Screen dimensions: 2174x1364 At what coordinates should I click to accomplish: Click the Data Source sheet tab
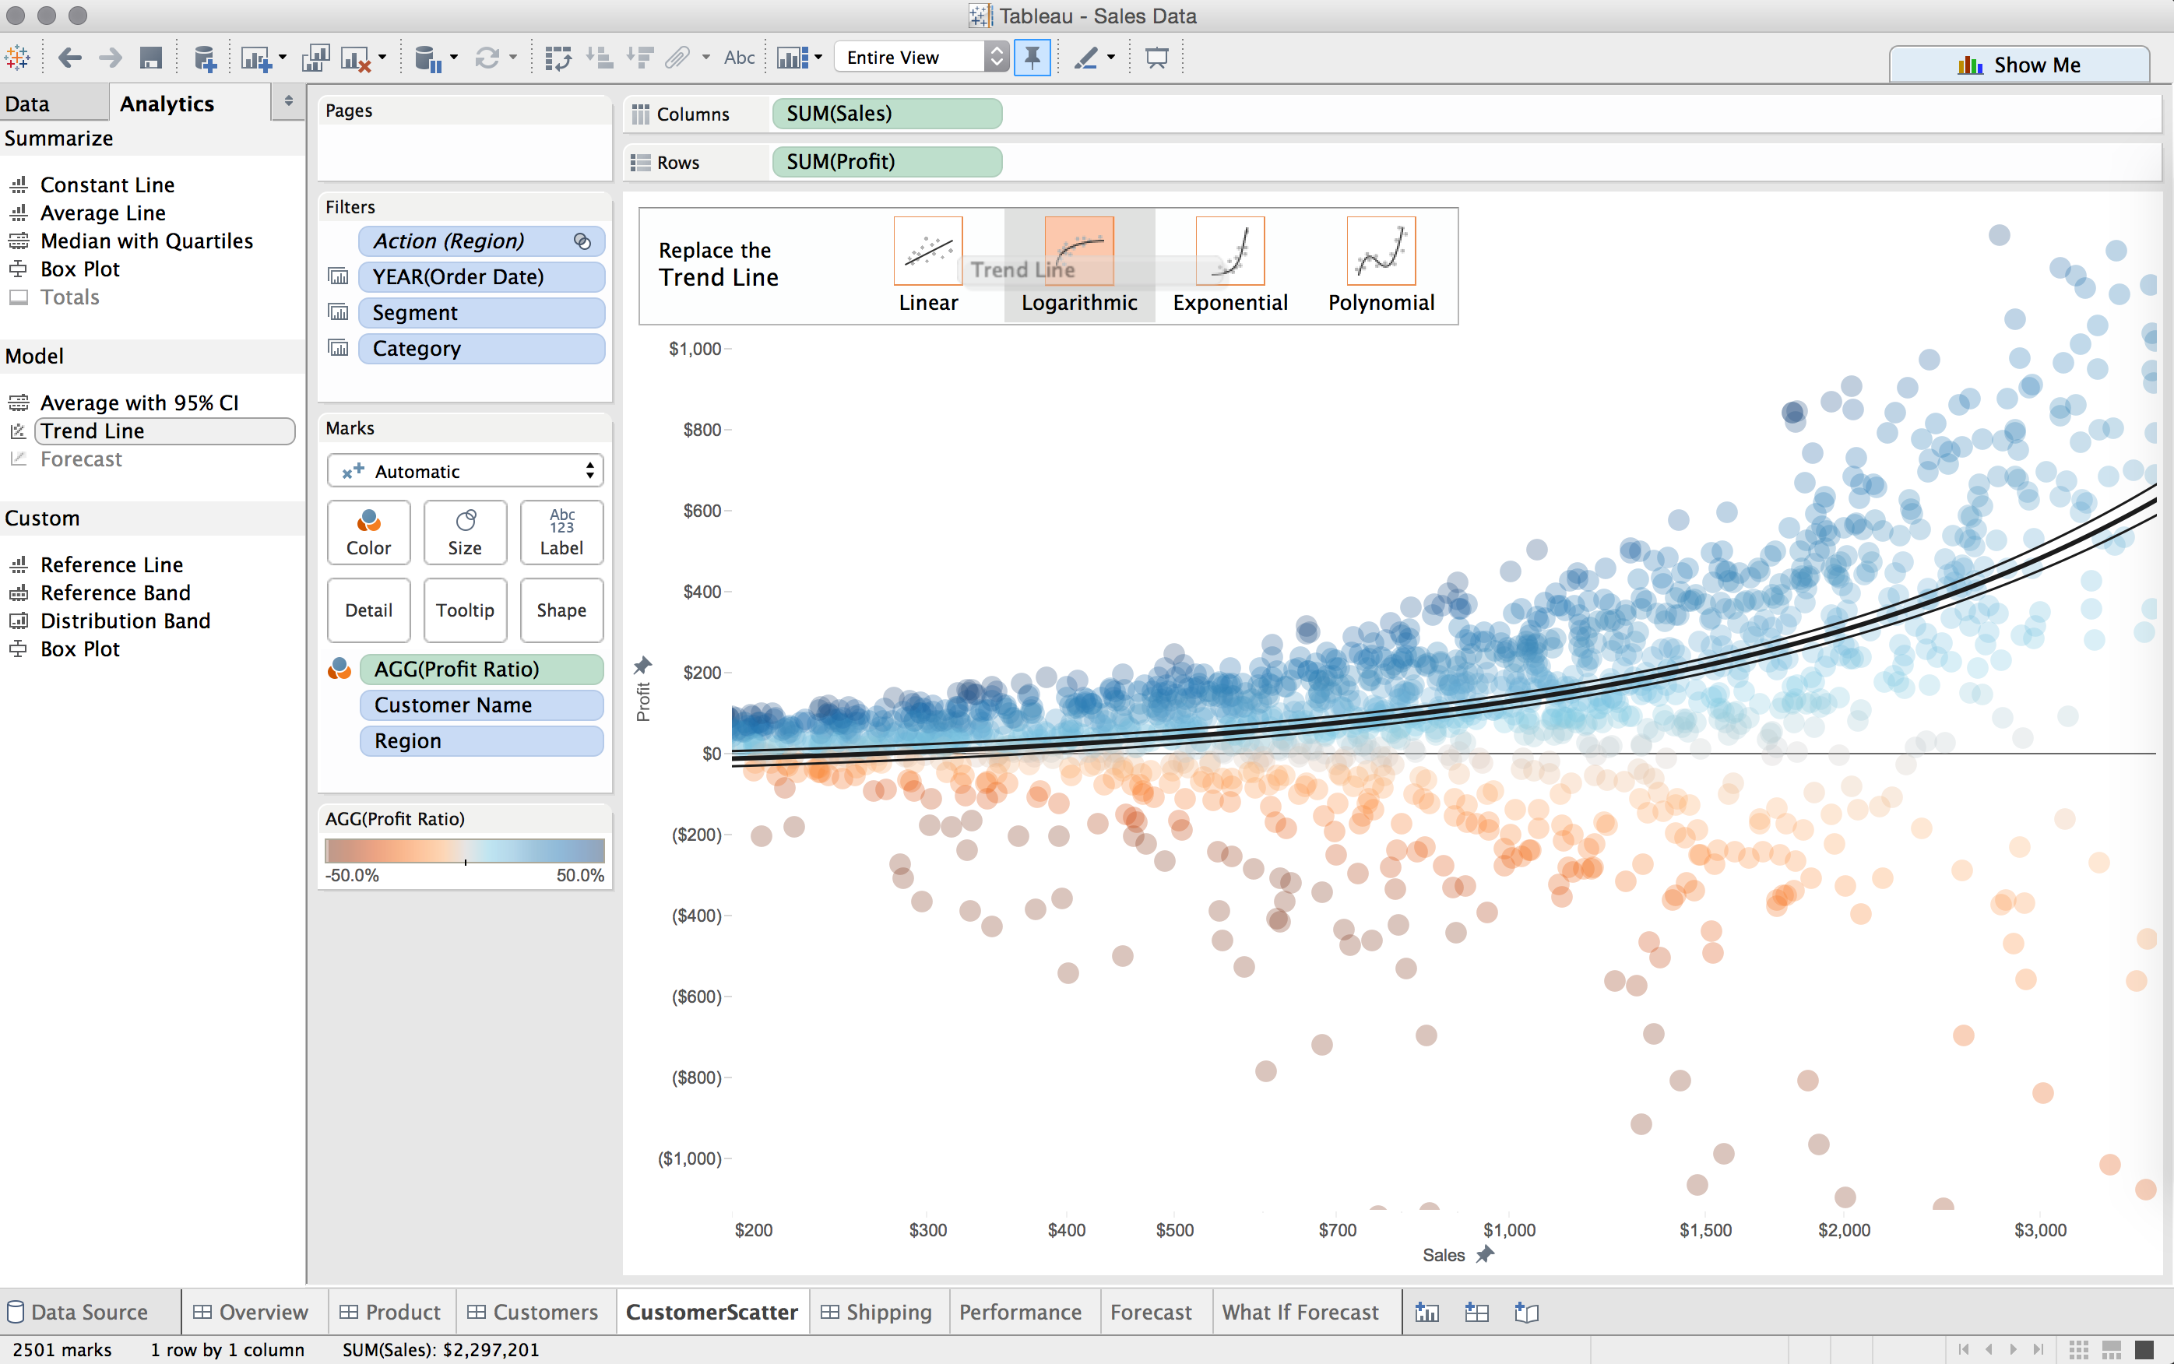point(90,1310)
